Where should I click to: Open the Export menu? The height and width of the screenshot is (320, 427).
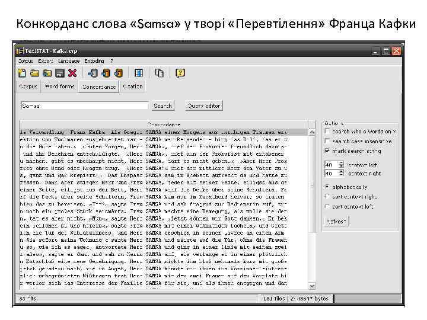[x=46, y=61]
